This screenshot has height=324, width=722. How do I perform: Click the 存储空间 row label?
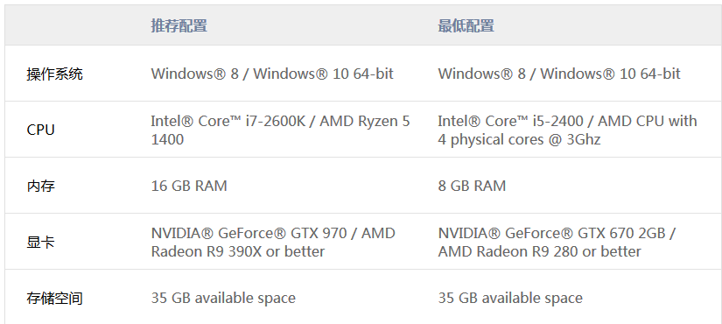click(x=55, y=299)
